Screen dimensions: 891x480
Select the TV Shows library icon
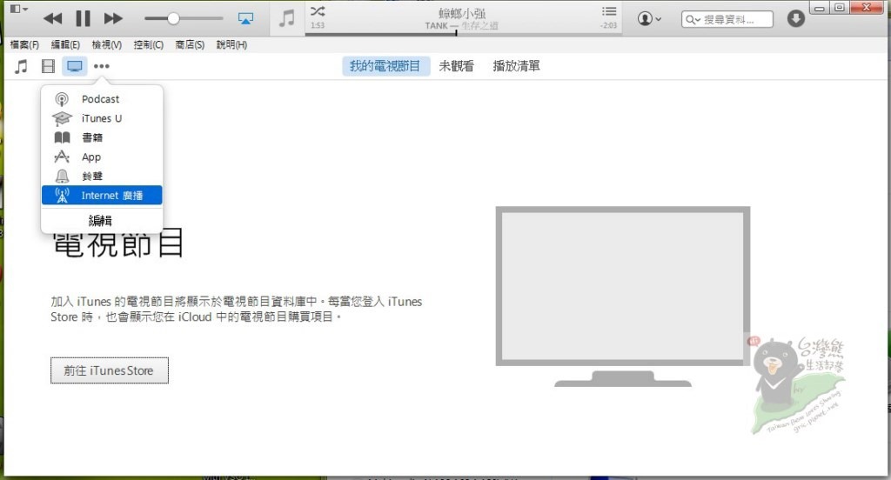[x=75, y=66]
